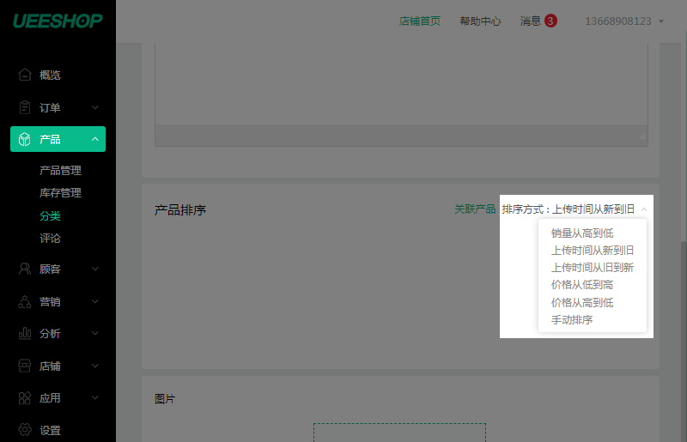Go to 概览 overview page
This screenshot has width=687, height=442.
pos(50,75)
